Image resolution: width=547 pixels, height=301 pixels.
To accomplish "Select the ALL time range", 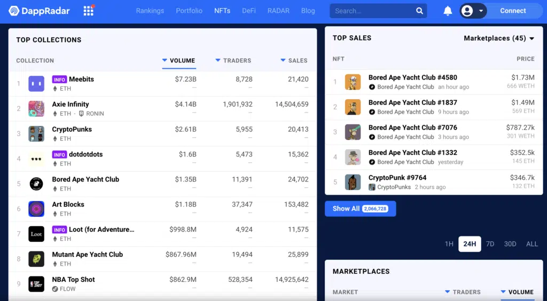I will click(532, 244).
